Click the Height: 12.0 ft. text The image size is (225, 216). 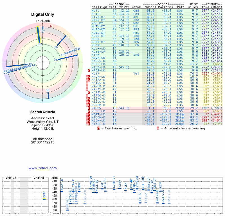coord(43,129)
